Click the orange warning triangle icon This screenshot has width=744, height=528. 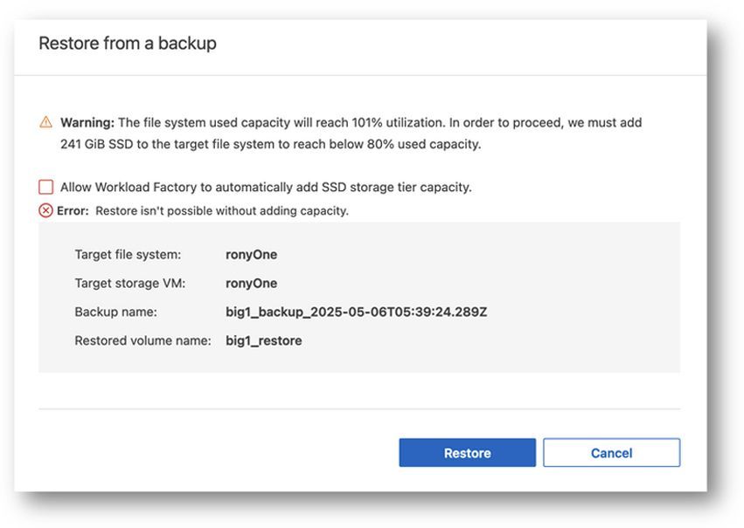[x=46, y=123]
